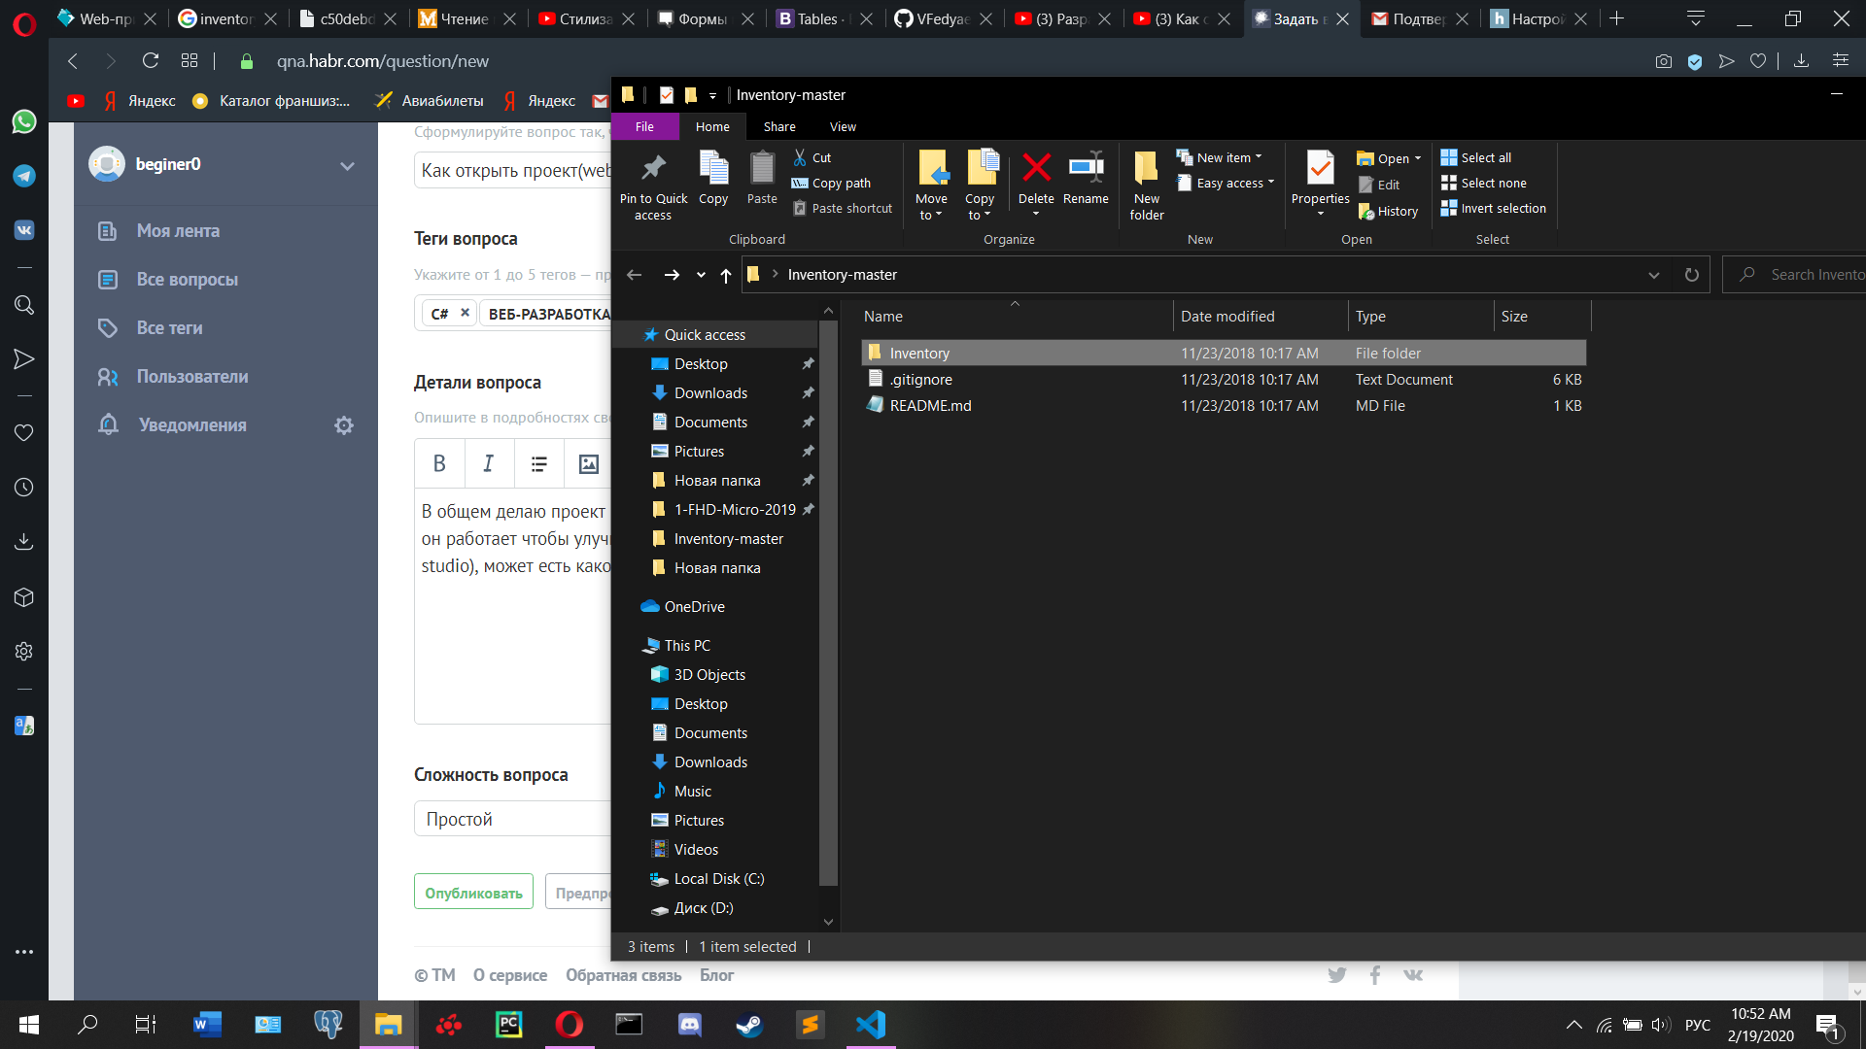This screenshot has width=1866, height=1049.
Task: Open Steam from the taskbar
Action: click(x=749, y=1024)
